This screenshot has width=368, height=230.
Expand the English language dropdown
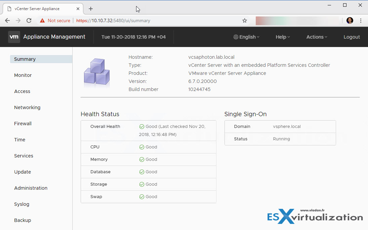pyautogui.click(x=246, y=37)
